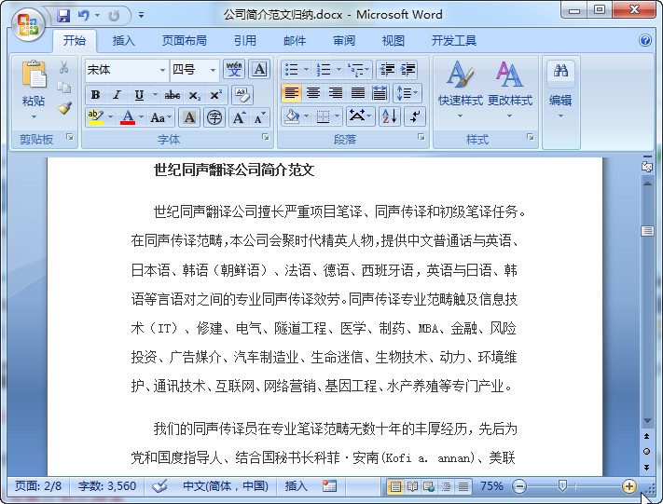The image size is (663, 504).
Task: Click word count 字数: 3,560
Action: click(107, 486)
